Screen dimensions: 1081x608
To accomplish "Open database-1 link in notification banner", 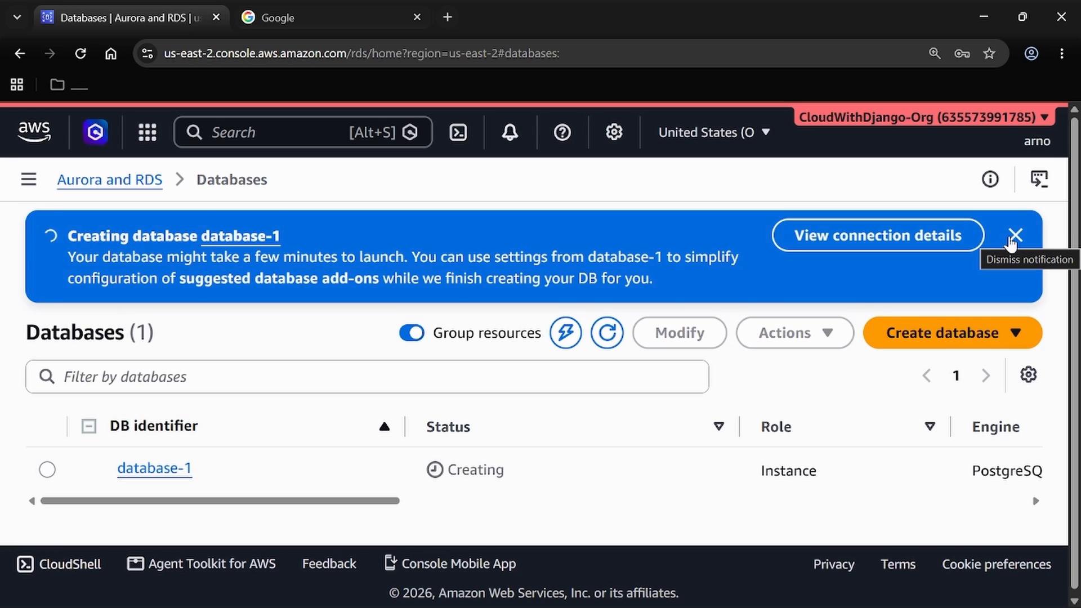I will click(x=240, y=236).
